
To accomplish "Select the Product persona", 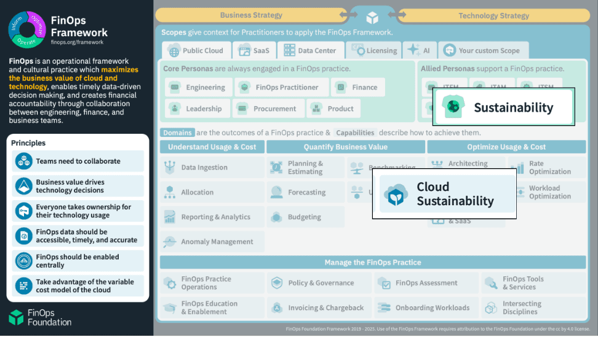I will [x=333, y=109].
